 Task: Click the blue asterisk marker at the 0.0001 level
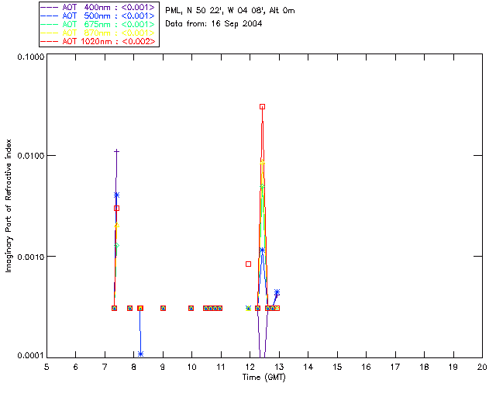141,354
